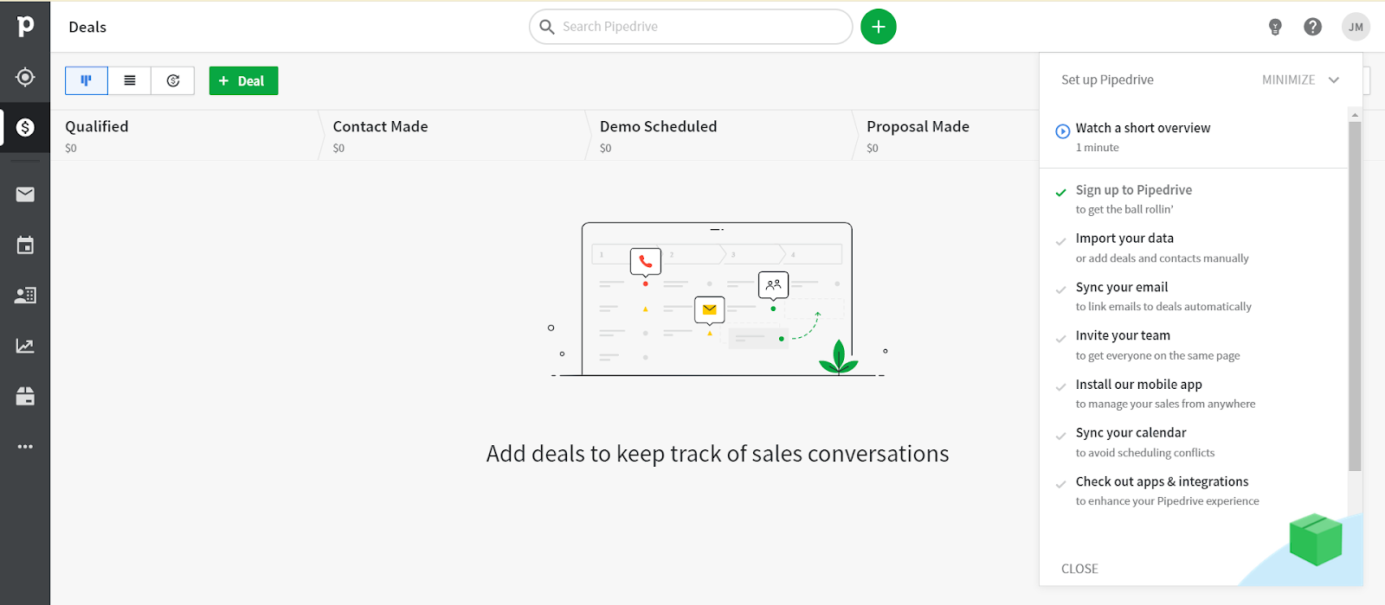Close the setup checklist with CLOSE
The width and height of the screenshot is (1385, 605).
point(1079,568)
